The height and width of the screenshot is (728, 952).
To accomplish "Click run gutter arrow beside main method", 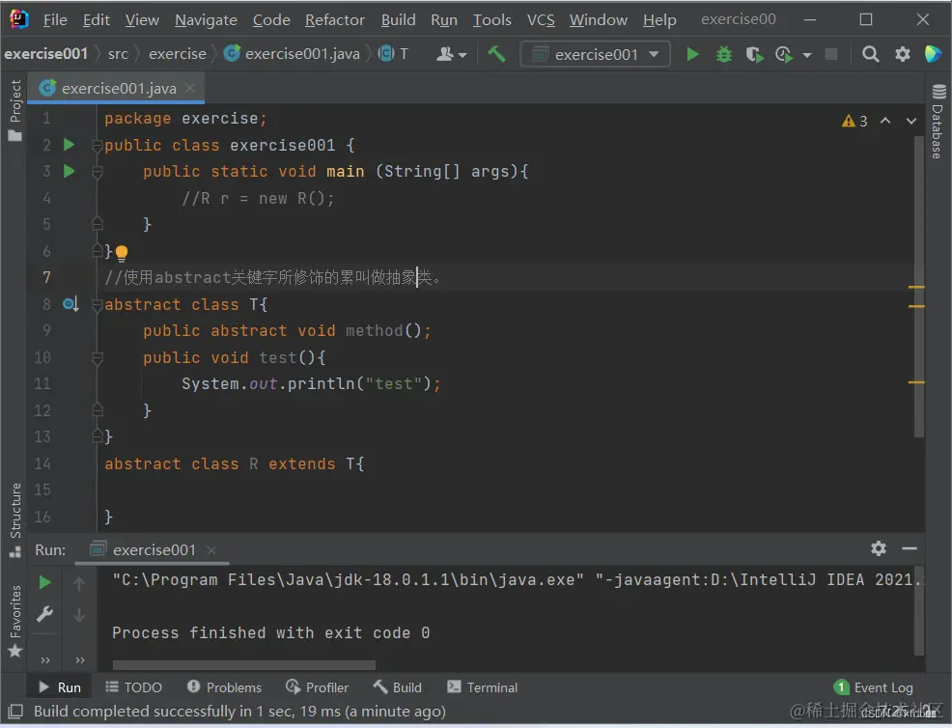I will coord(70,171).
